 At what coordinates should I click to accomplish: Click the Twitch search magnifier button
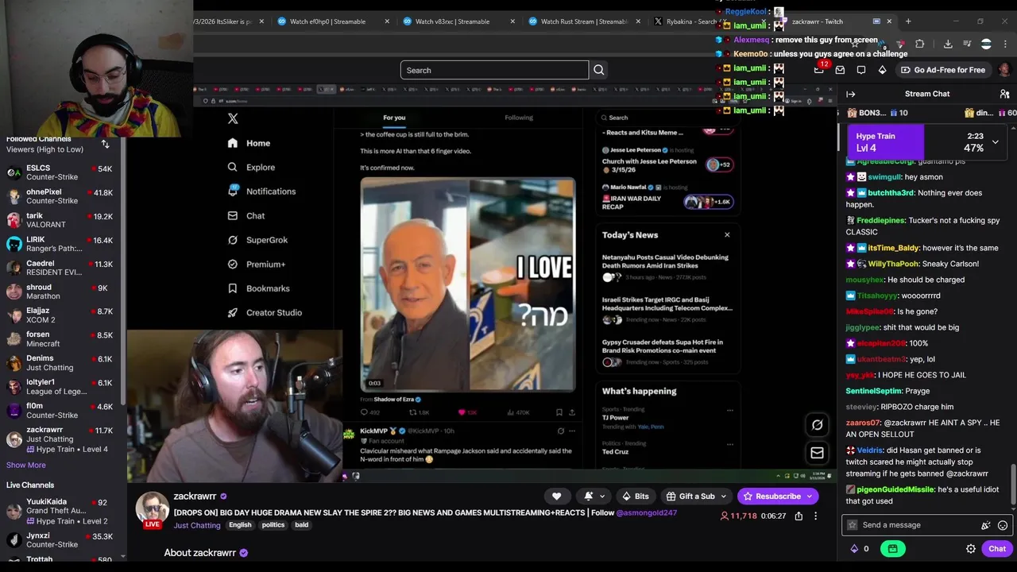point(599,70)
